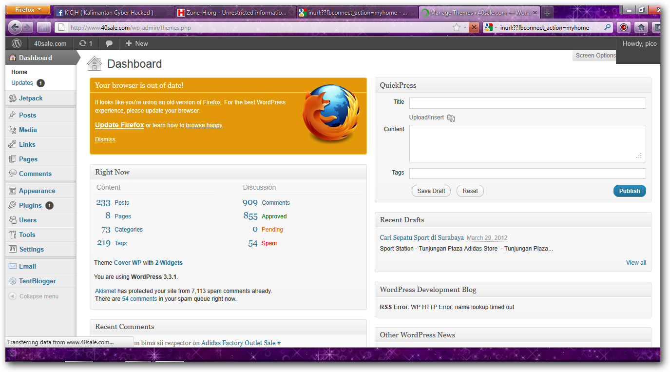Go back using the browser back arrow
The height and width of the screenshot is (372, 670).
(x=15, y=27)
